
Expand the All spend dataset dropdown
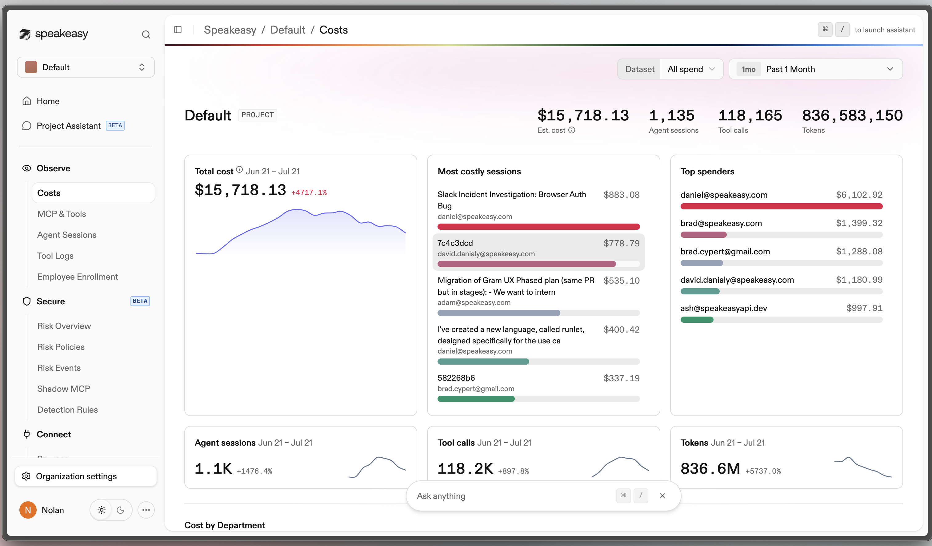(x=691, y=69)
